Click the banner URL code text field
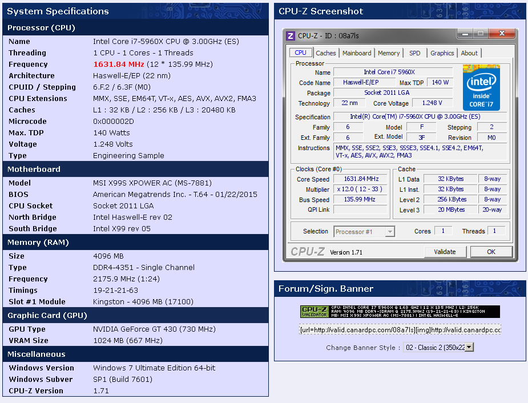 pyautogui.click(x=400, y=330)
